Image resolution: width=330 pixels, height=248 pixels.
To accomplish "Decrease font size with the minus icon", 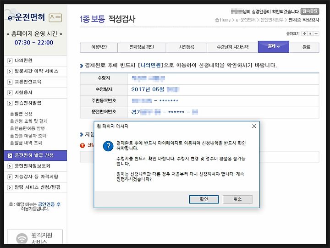I will [316, 33].
